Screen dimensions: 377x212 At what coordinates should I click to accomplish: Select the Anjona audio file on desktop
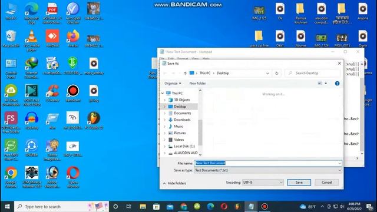pyautogui.click(x=363, y=11)
